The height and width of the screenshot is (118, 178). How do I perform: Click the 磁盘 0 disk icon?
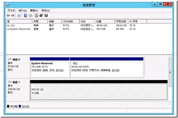tap(10, 59)
